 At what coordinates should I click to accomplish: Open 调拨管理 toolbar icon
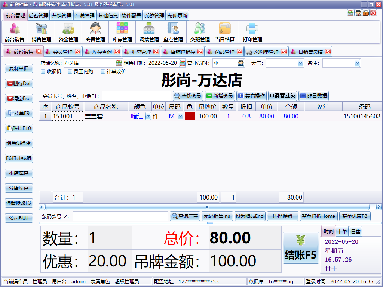point(149,32)
